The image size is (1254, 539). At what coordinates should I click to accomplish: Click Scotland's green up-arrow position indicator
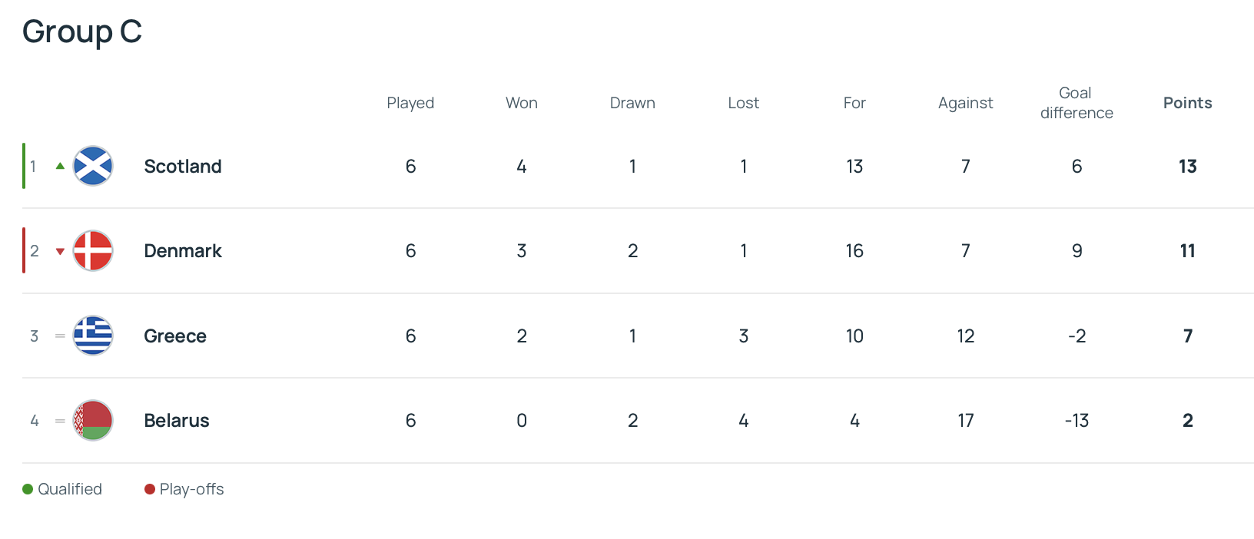click(x=60, y=166)
